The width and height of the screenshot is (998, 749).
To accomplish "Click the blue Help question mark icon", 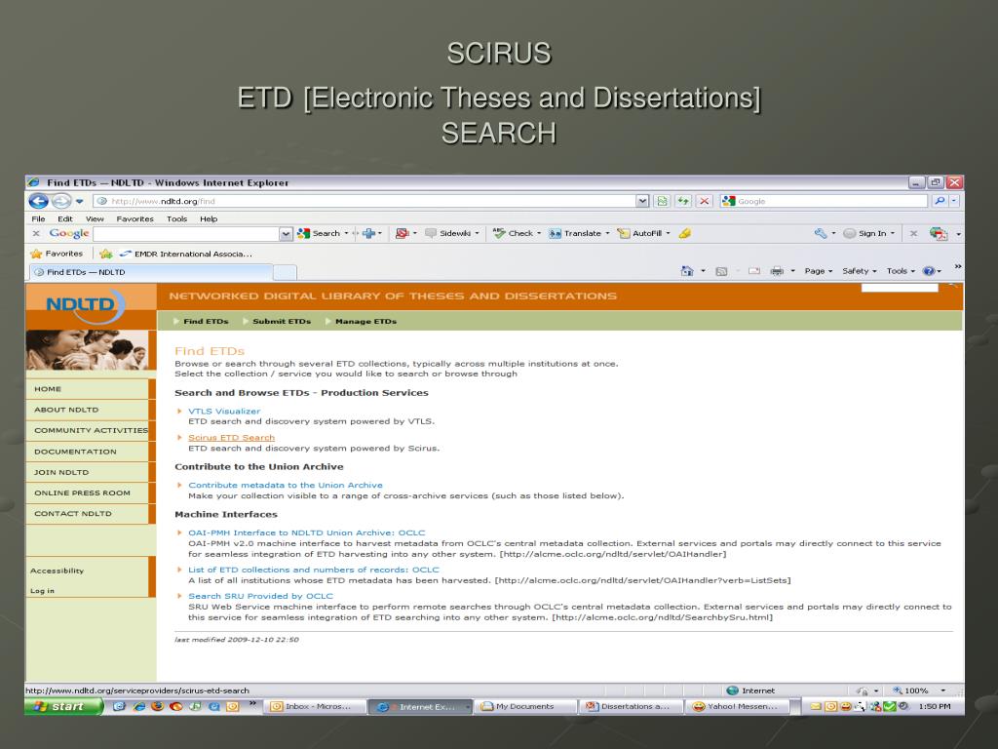I will click(929, 271).
